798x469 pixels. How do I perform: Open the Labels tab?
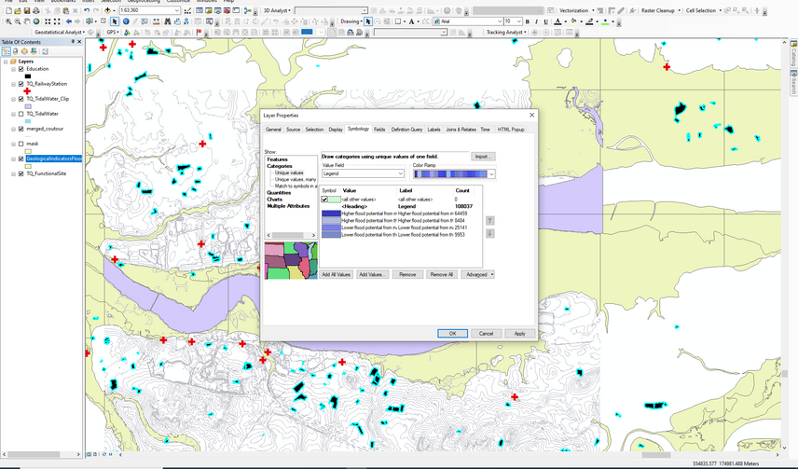point(434,130)
